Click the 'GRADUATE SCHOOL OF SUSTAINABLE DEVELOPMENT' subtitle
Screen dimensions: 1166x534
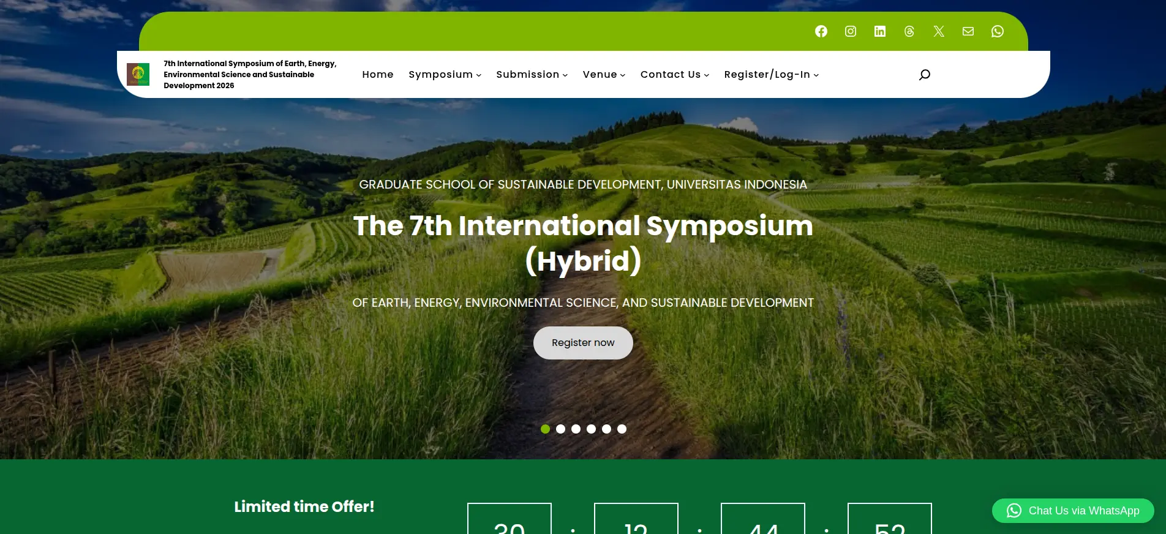pyautogui.click(x=583, y=184)
